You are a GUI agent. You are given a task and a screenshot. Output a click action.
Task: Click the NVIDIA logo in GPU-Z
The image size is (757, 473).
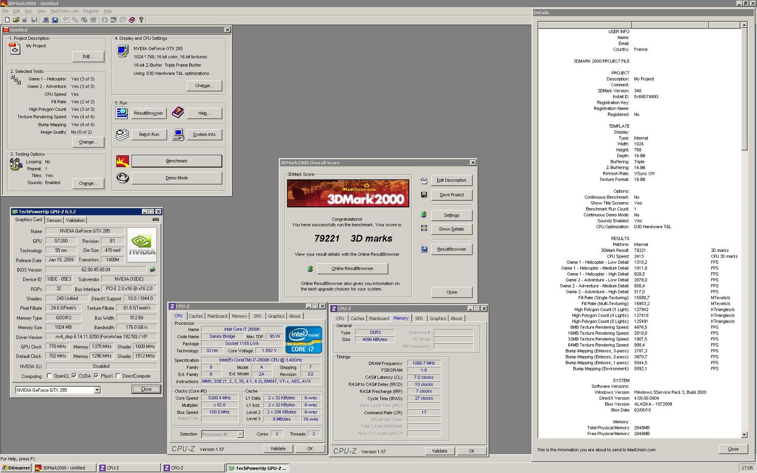point(142,245)
